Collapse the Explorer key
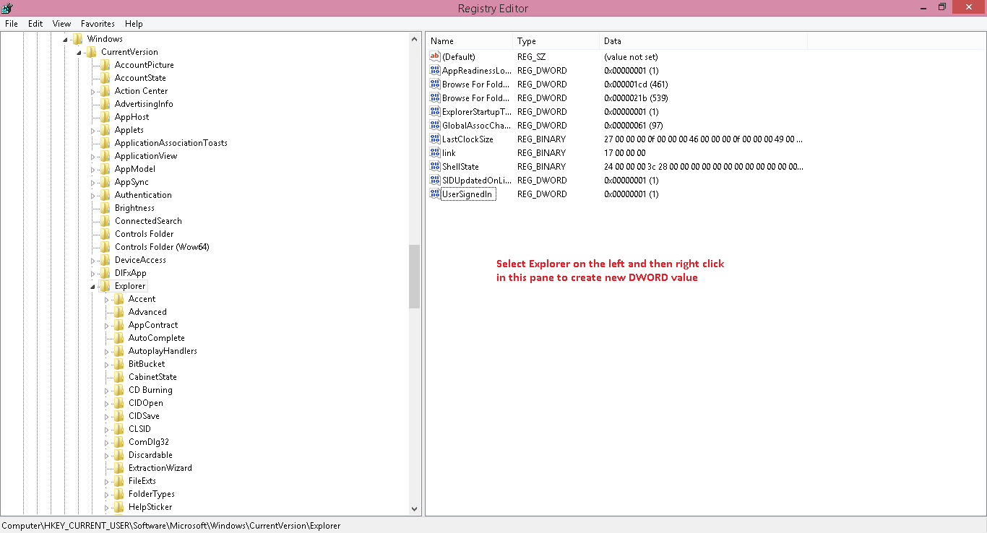This screenshot has height=533, width=987. click(93, 287)
